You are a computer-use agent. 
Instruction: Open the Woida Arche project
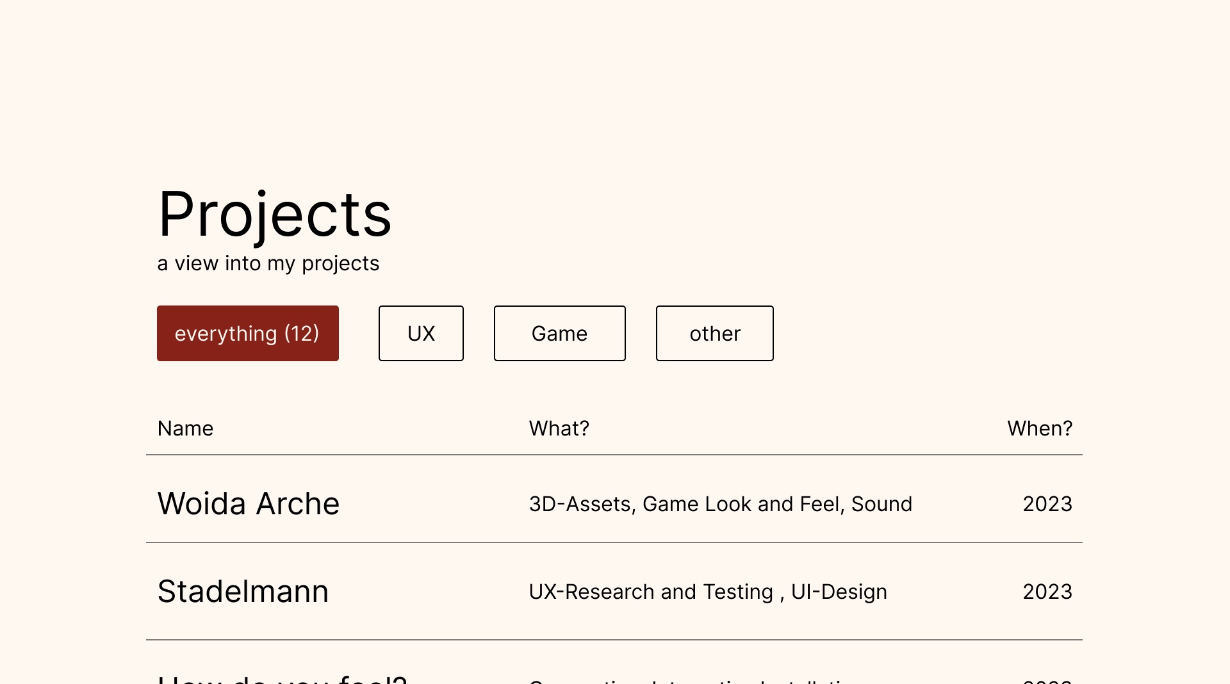(249, 503)
